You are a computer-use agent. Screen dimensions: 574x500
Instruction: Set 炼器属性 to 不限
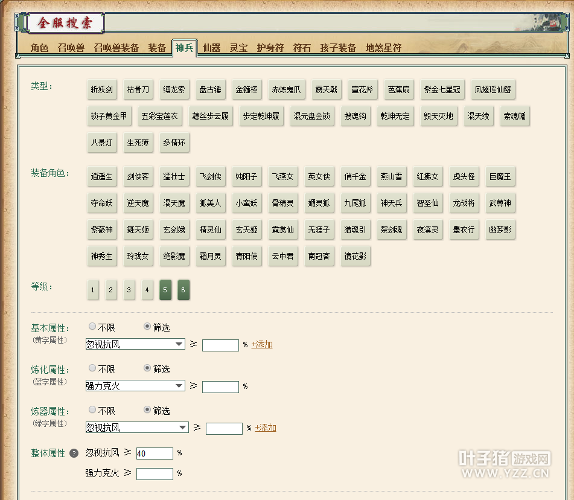coord(92,410)
